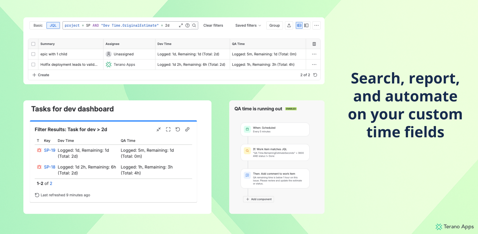Click the copy link icon in Filter Results
478x234 pixels.
pyautogui.click(x=187, y=129)
